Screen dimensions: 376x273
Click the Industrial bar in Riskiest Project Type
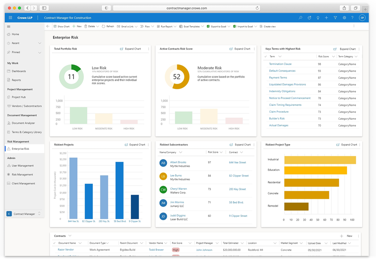320,160
